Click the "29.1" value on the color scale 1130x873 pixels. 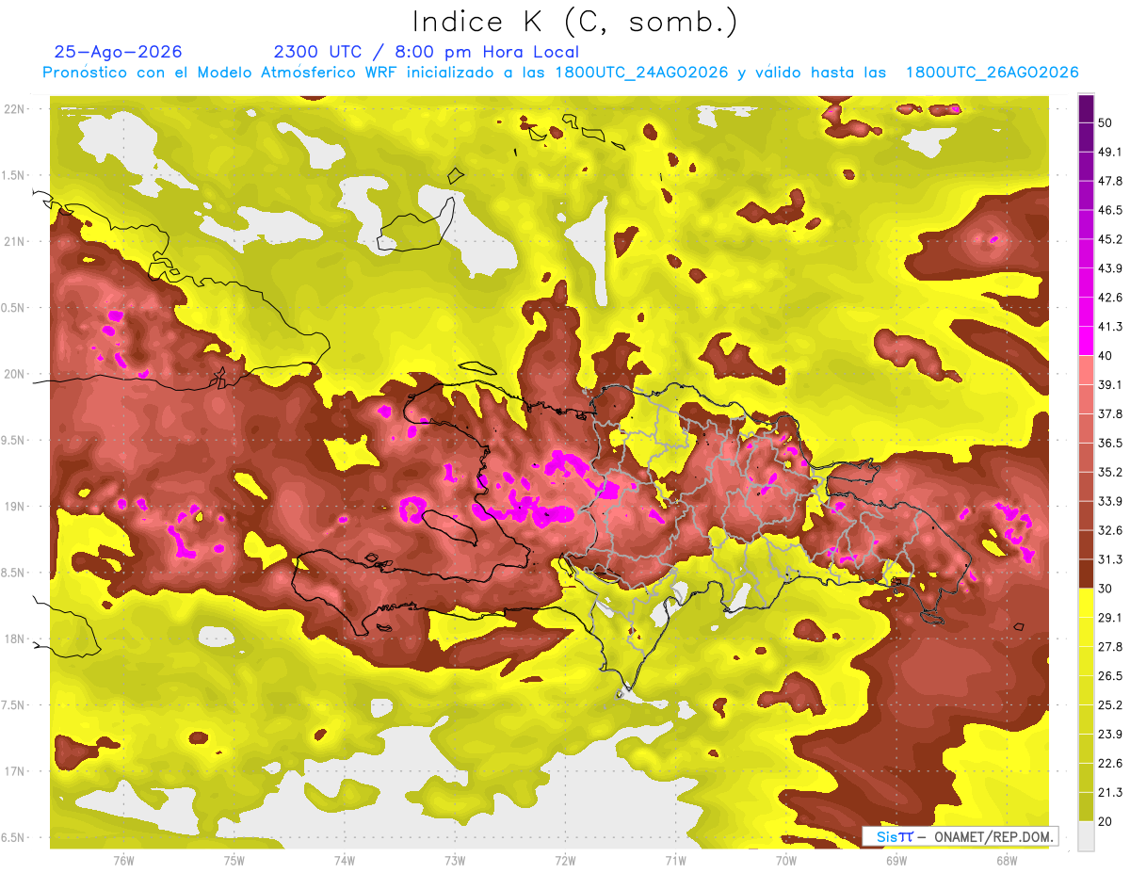pyautogui.click(x=1109, y=618)
